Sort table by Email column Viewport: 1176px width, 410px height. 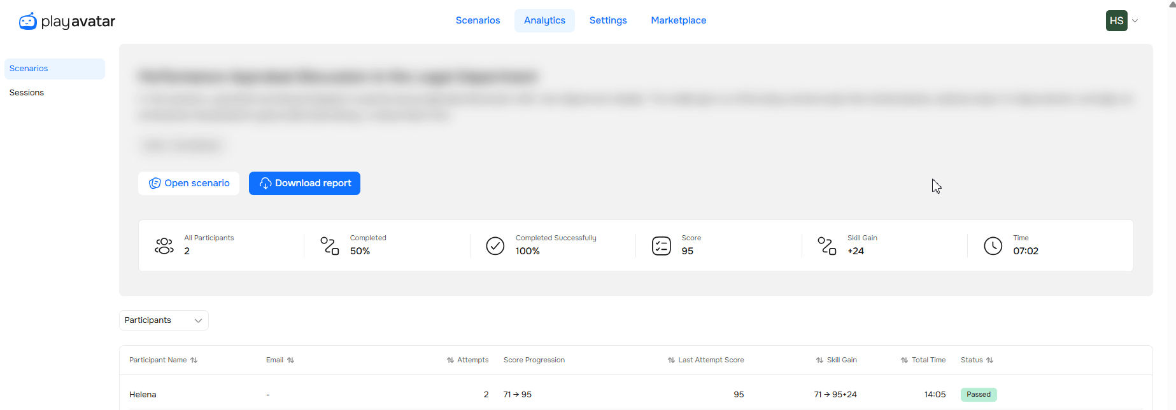pyautogui.click(x=290, y=360)
